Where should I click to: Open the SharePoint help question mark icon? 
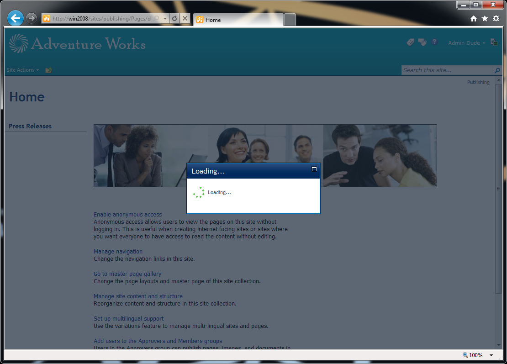coord(434,42)
